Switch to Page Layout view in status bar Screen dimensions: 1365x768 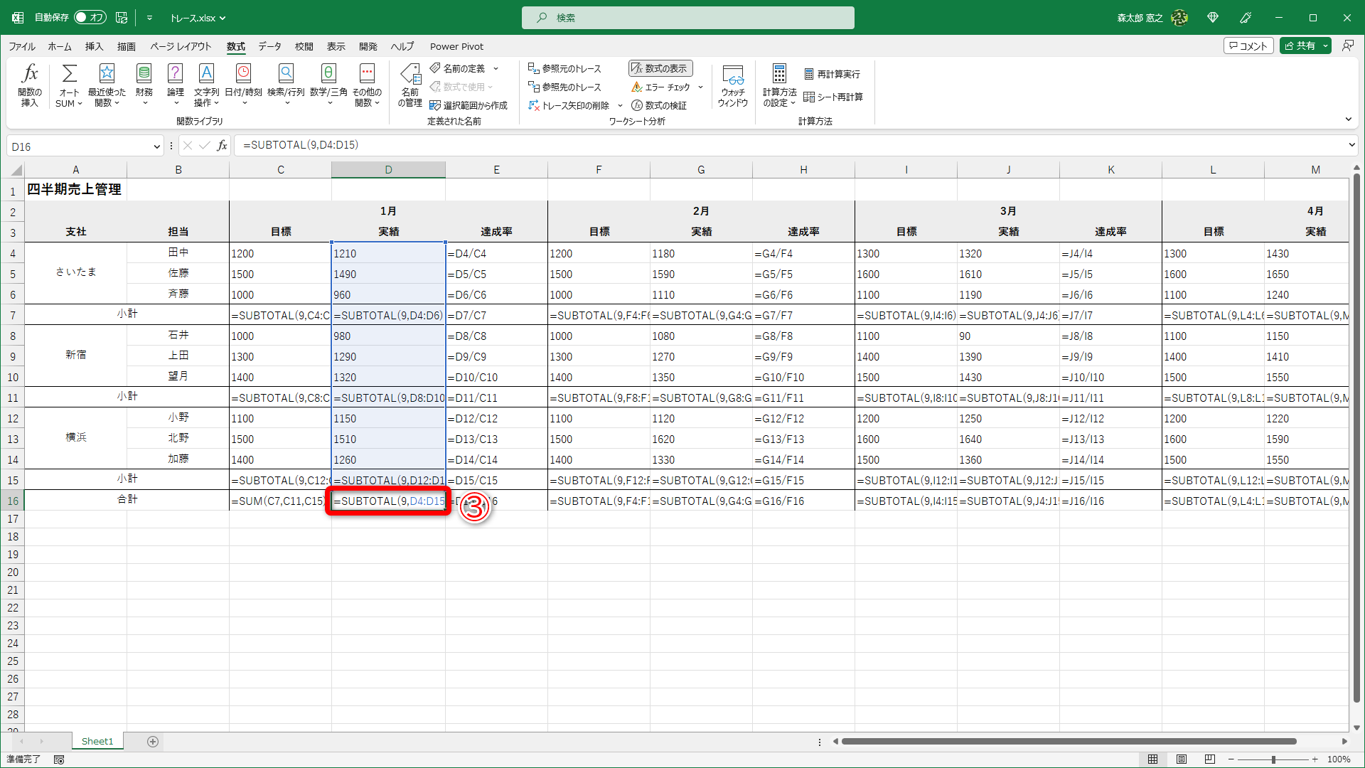(1182, 759)
